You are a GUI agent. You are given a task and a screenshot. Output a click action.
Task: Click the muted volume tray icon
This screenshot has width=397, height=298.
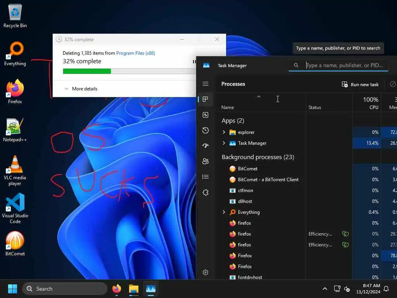[x=347, y=289]
